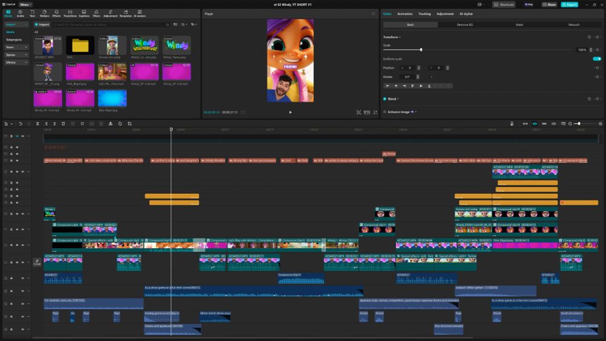Click the player aspect ratio icon
The height and width of the screenshot is (341, 606).
click(367, 113)
